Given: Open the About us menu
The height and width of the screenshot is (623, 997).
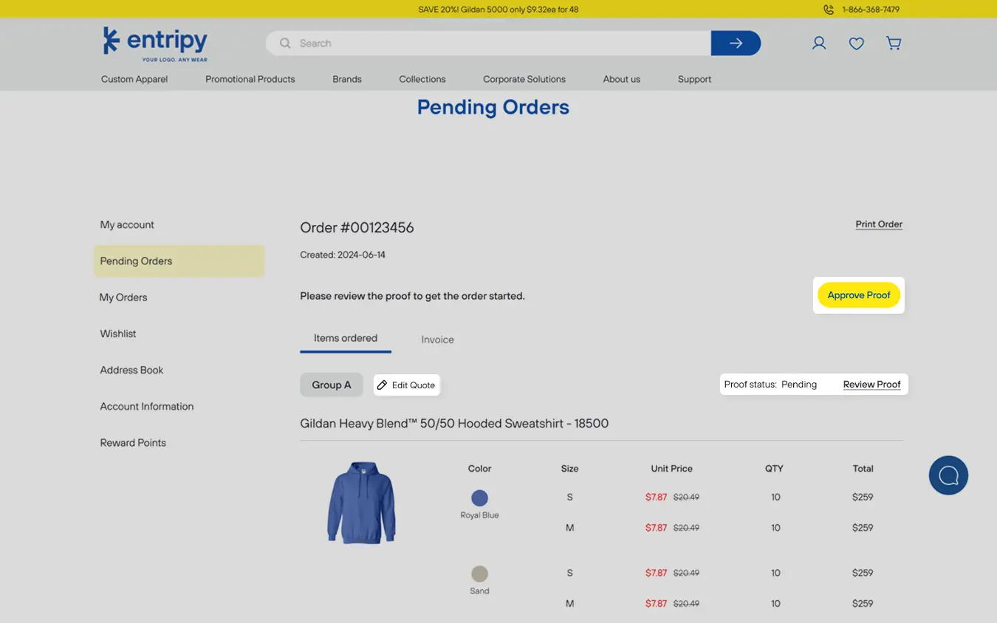Looking at the screenshot, I should click(x=622, y=79).
